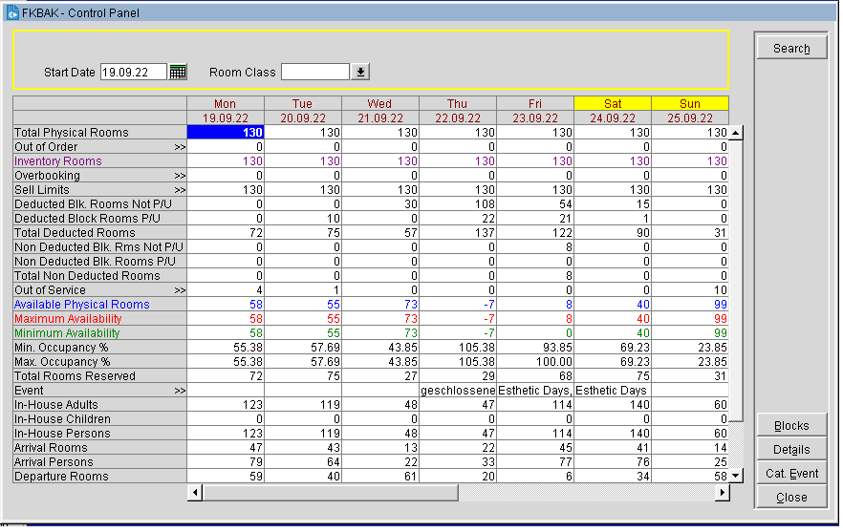Expand the Out of Service row

coord(180,290)
